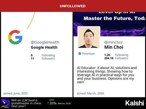View Google Health's 0 Following count
Viewport: 146px width, 109px height.
(43, 55)
